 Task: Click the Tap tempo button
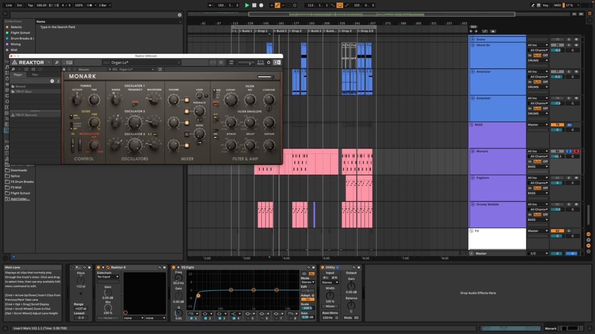30,5
